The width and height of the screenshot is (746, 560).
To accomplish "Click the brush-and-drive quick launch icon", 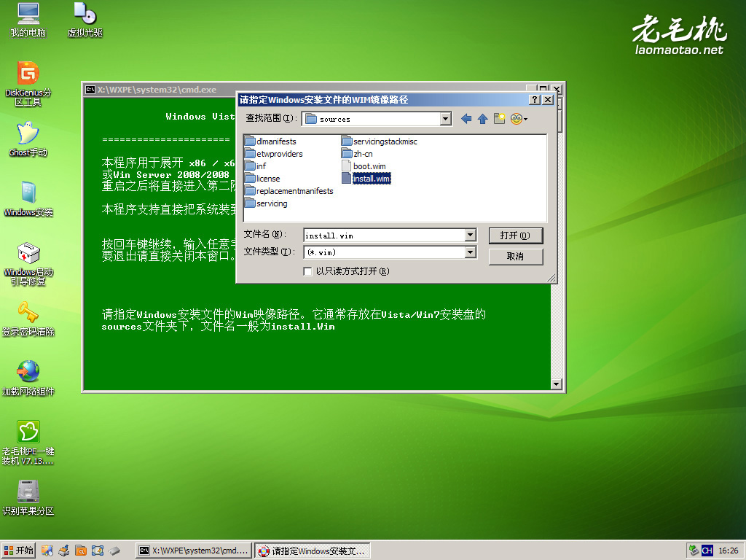I will coord(64,551).
